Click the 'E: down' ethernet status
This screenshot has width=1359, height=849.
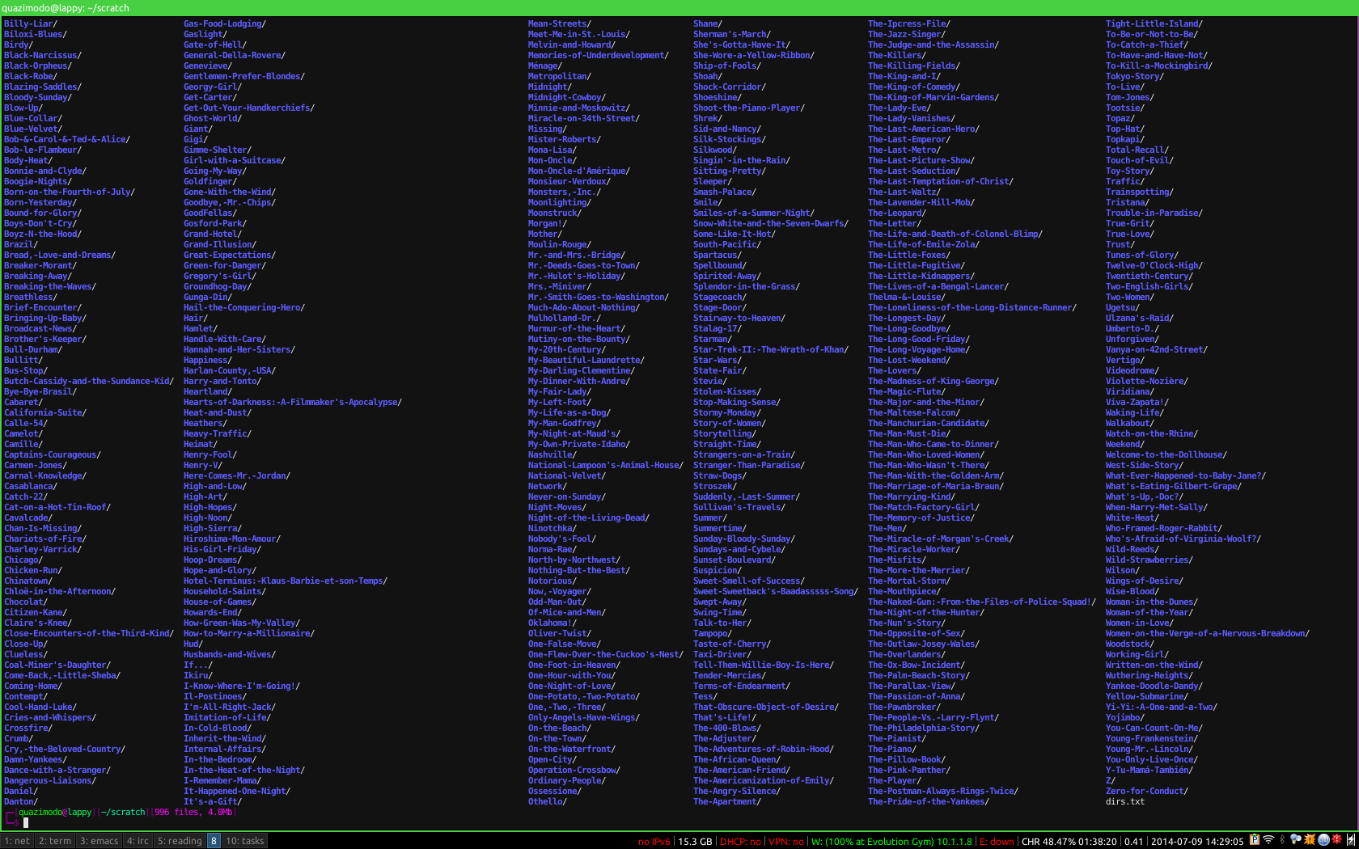997,842
